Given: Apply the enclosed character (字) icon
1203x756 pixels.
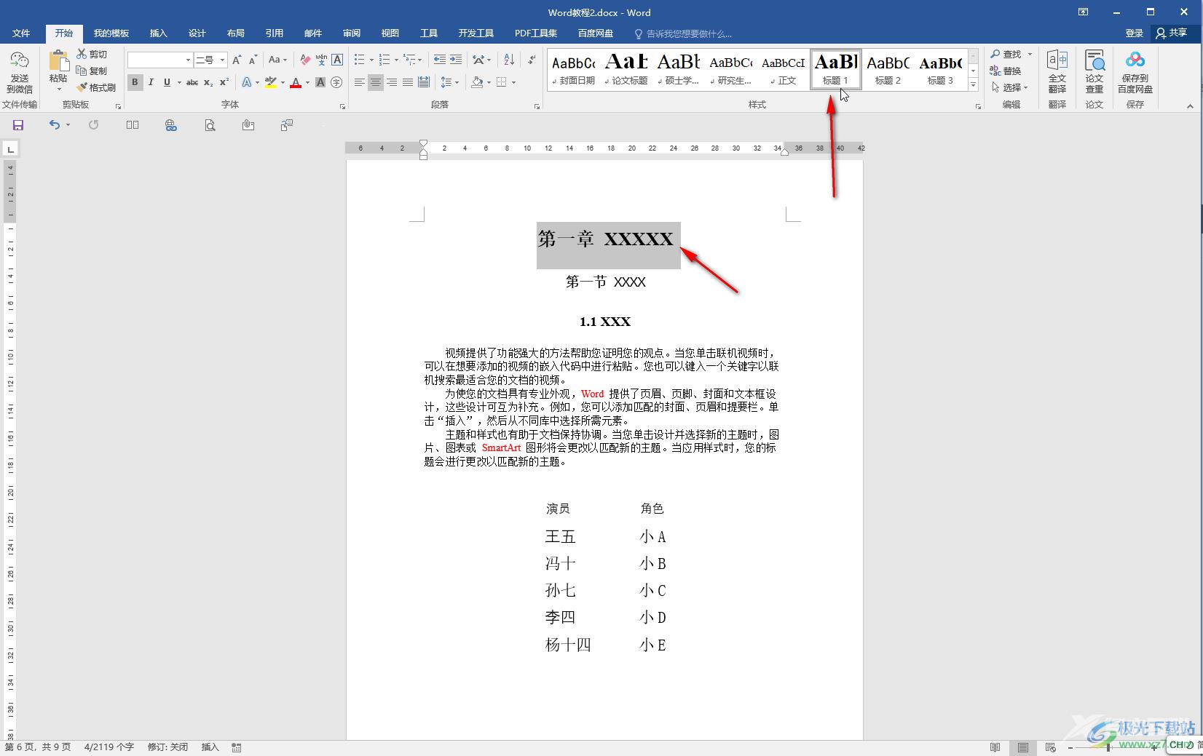Looking at the screenshot, I should click(336, 82).
